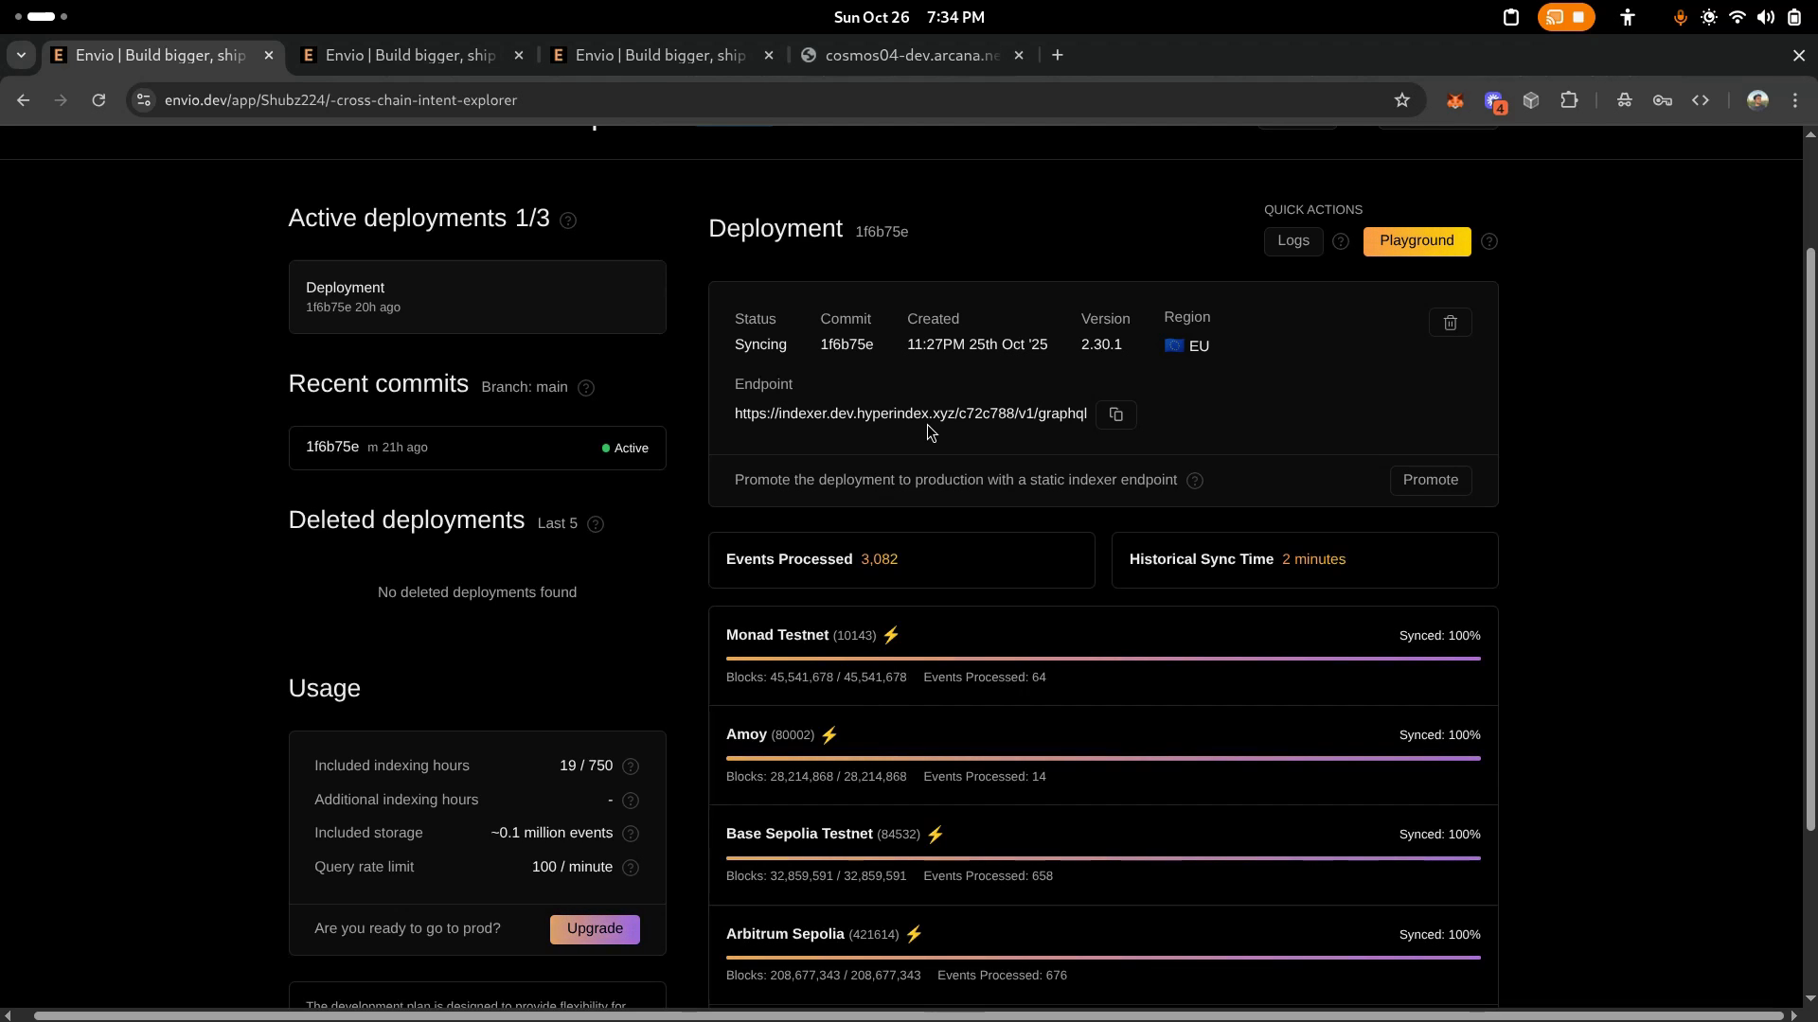The image size is (1818, 1022).
Task: Click the Base Sepolia sync progress bar
Action: (1103, 858)
